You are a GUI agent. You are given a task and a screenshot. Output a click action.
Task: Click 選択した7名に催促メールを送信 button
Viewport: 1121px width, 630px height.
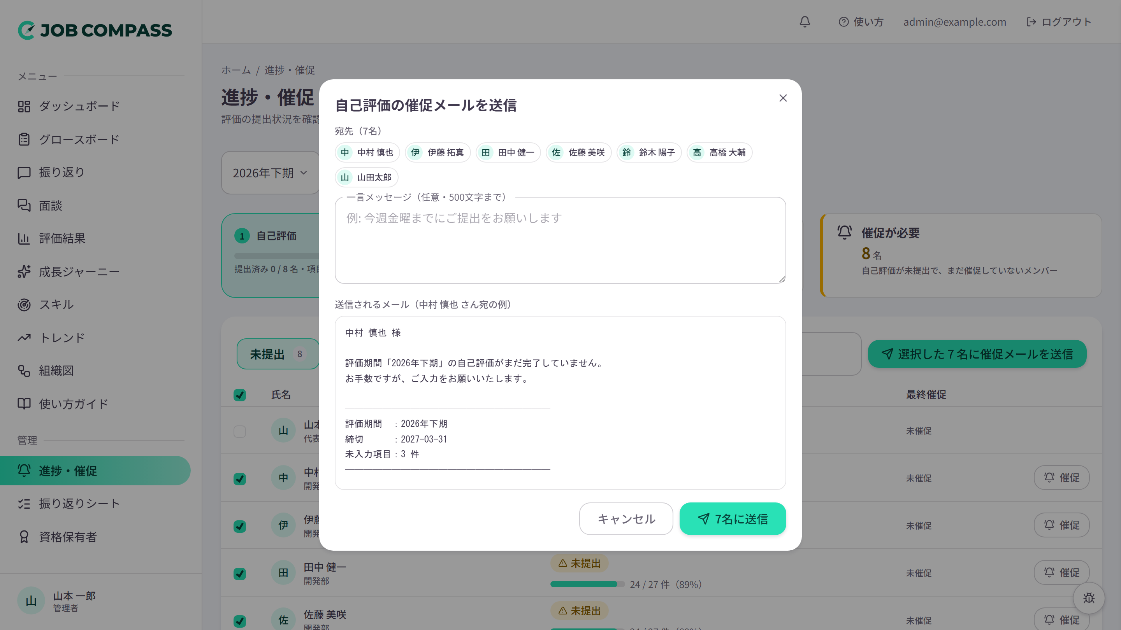(x=977, y=354)
